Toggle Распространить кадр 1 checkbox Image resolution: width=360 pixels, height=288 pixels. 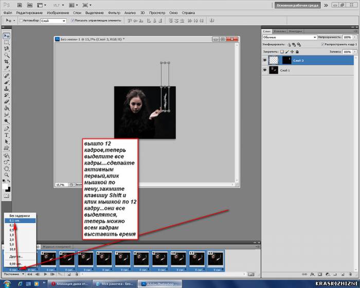pyautogui.click(x=322, y=44)
